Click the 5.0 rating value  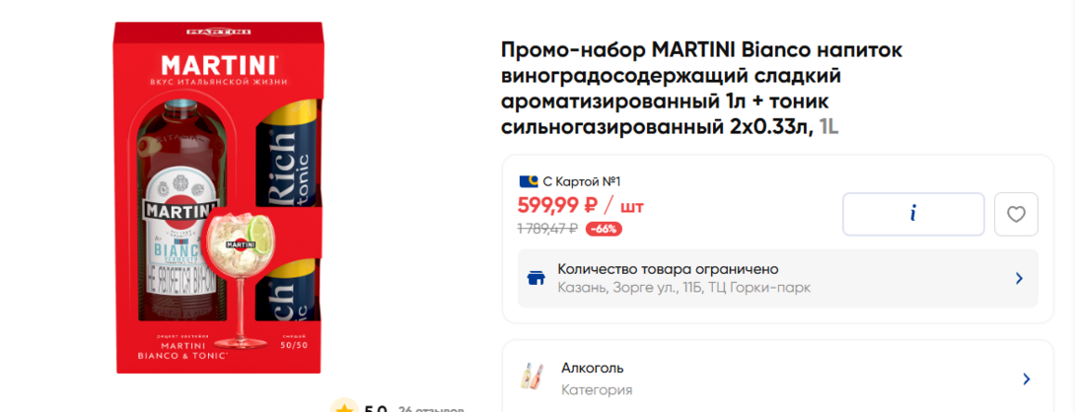click(x=376, y=408)
